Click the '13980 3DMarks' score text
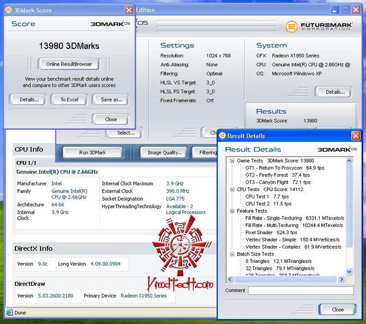The image size is (366, 324). pos(69,46)
